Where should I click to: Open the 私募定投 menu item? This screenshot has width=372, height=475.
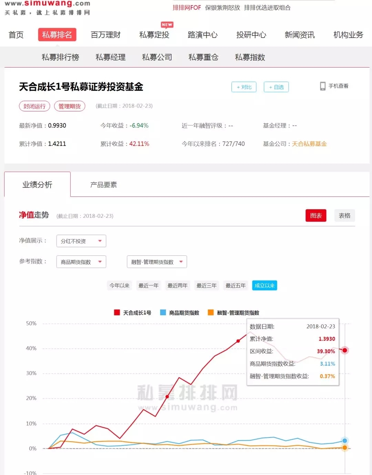pos(154,35)
